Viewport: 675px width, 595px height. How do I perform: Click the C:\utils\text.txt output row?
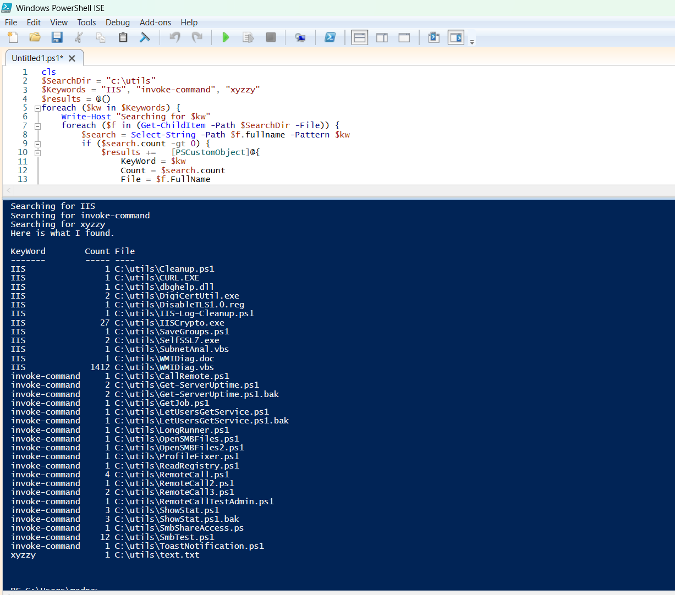pyautogui.click(x=105, y=555)
